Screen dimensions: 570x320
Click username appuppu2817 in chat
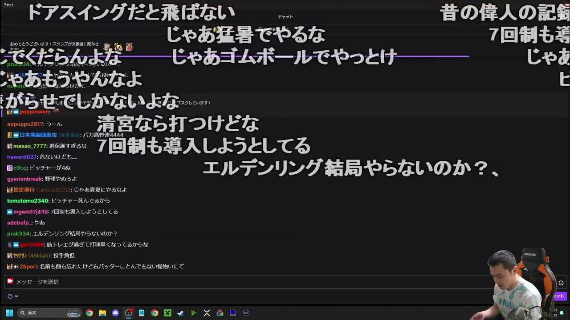[25, 124]
